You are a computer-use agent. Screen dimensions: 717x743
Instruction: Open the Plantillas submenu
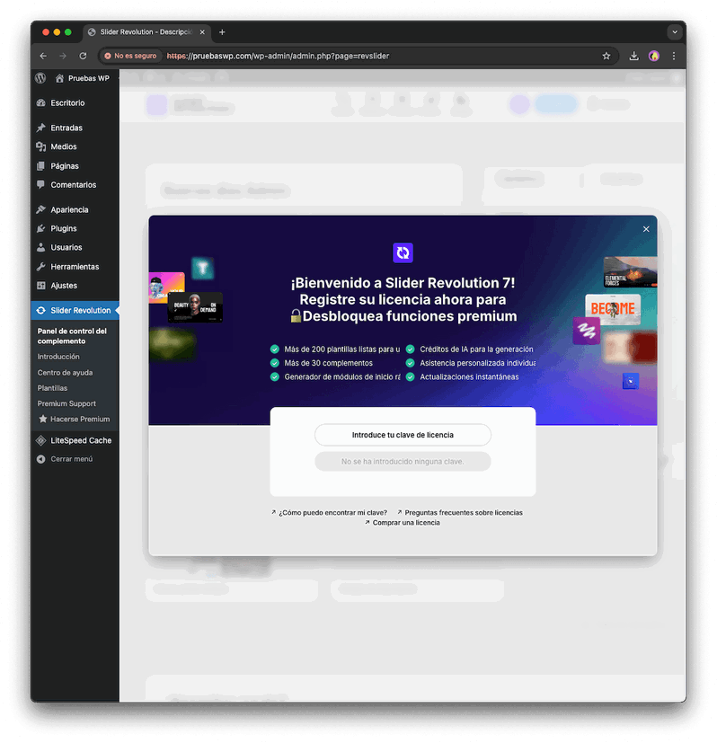(52, 388)
